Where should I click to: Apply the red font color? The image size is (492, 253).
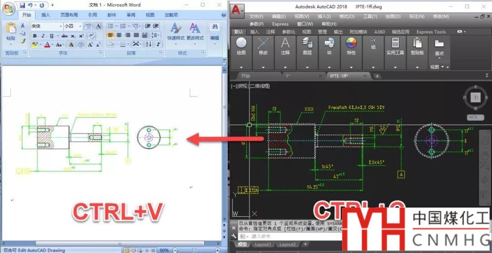47,45
